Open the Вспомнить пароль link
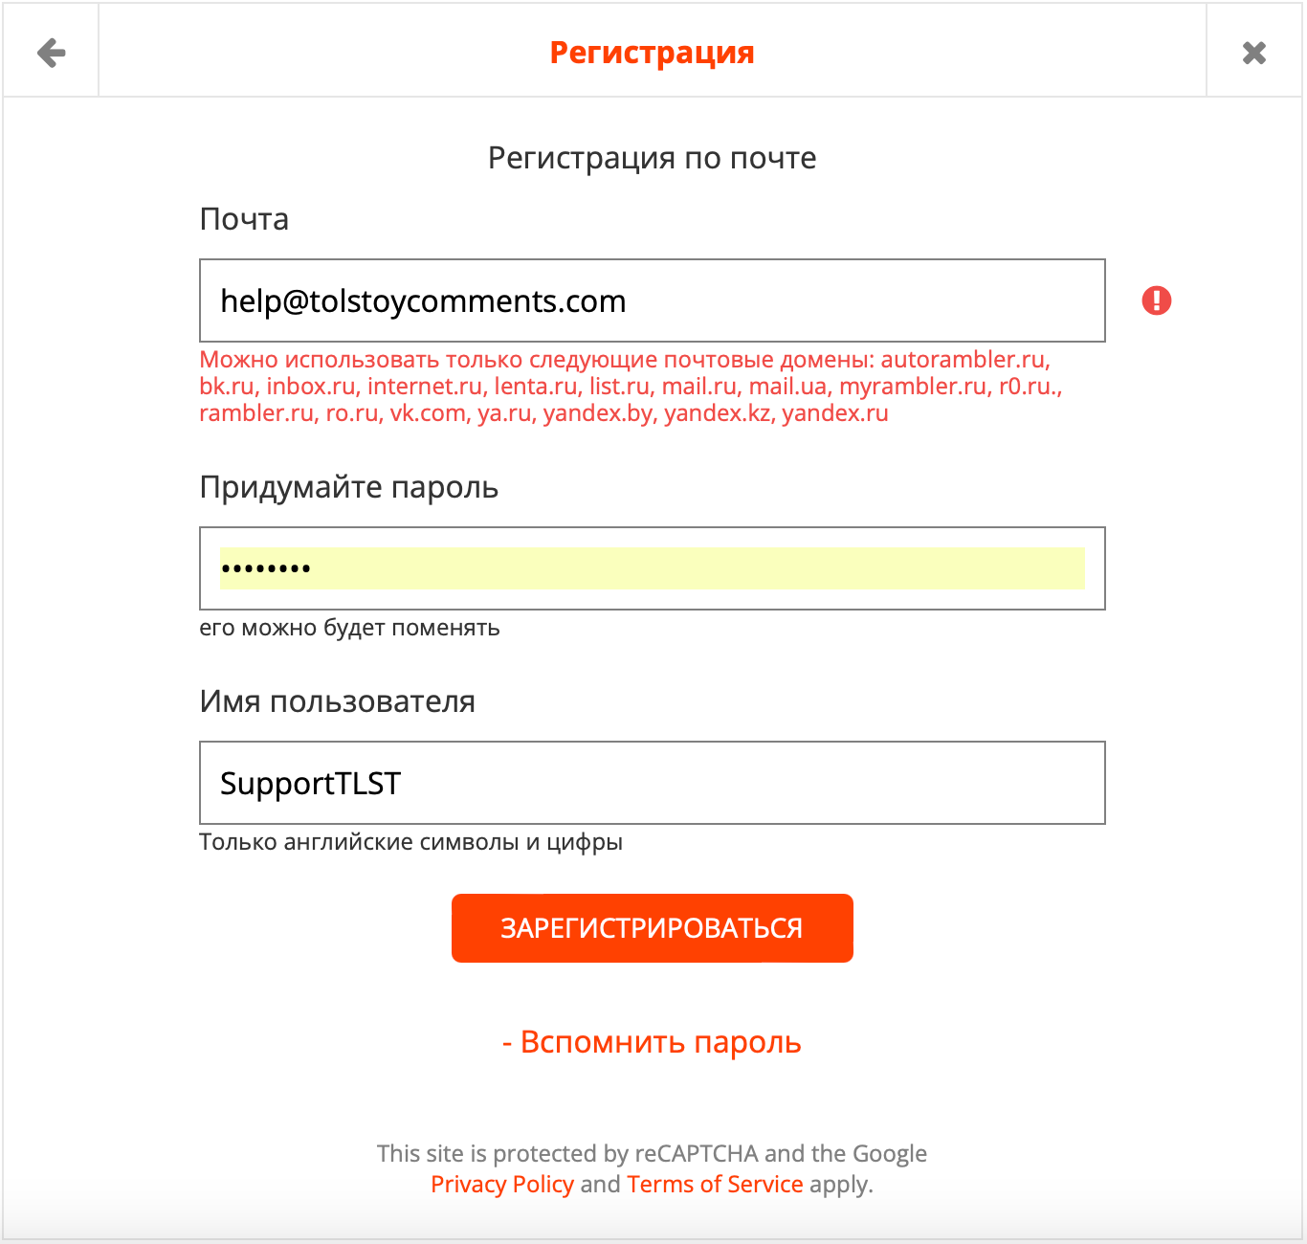 tap(653, 1042)
